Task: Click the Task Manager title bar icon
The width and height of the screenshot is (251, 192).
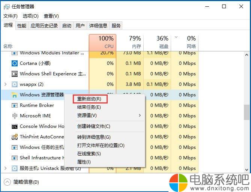Action: (6, 6)
